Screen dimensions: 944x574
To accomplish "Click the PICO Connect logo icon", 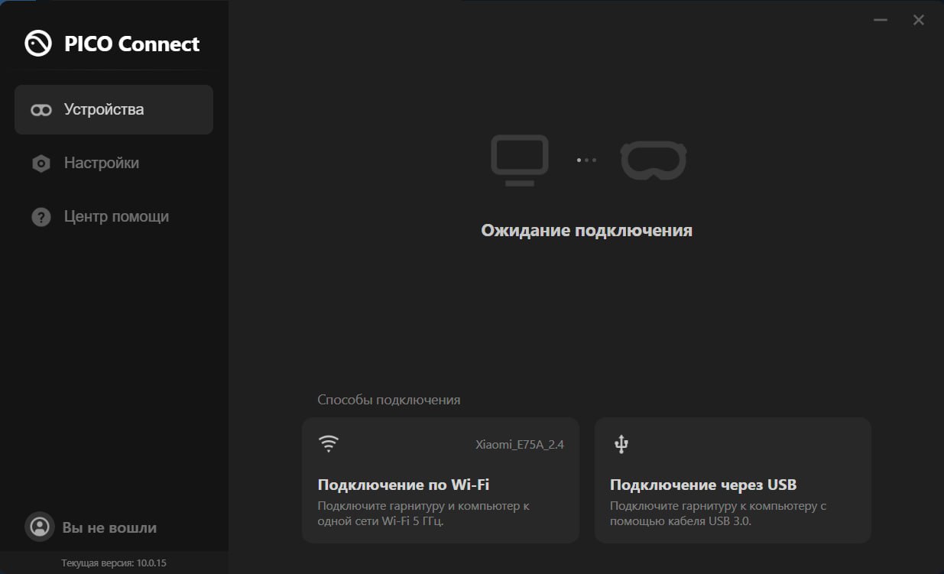I will [38, 44].
